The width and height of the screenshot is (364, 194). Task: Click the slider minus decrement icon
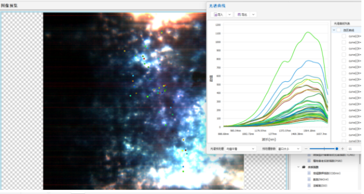306,148
